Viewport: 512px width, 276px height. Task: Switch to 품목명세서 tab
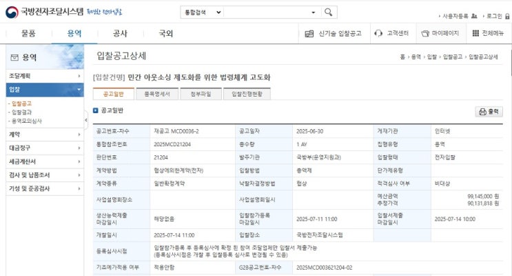pyautogui.click(x=157, y=94)
